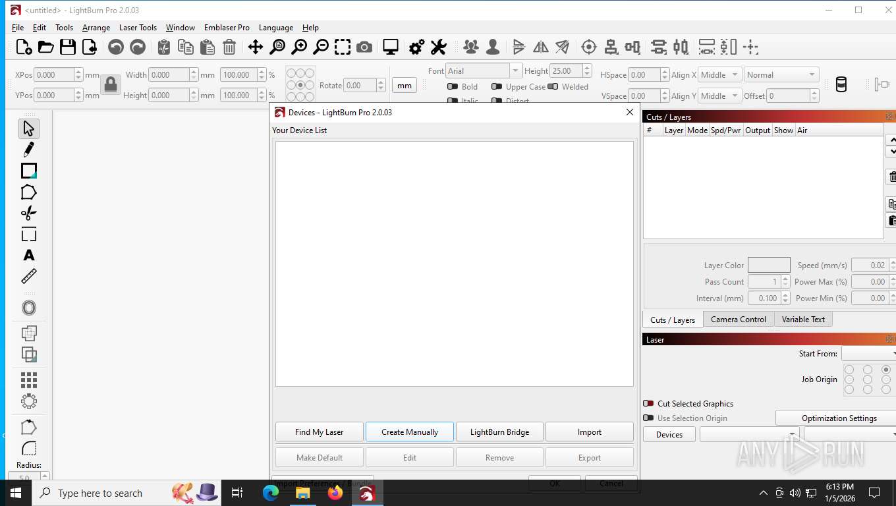Redo the last action
Viewport: 896px width, 506px height.
(138, 47)
